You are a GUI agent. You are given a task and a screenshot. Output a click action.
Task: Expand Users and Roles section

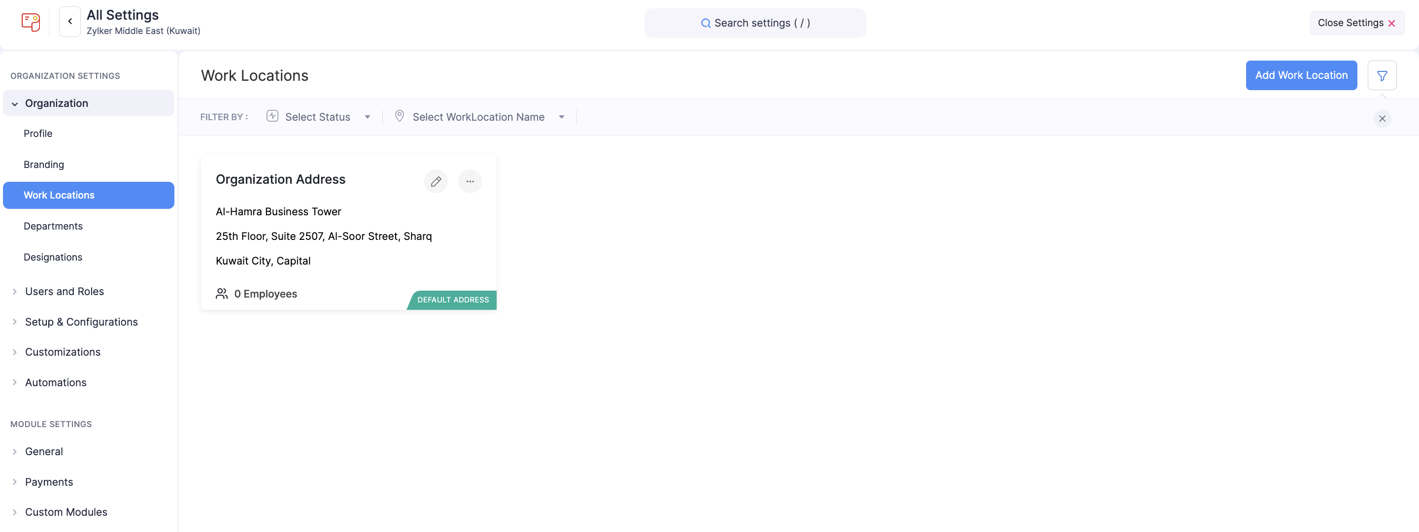[64, 291]
